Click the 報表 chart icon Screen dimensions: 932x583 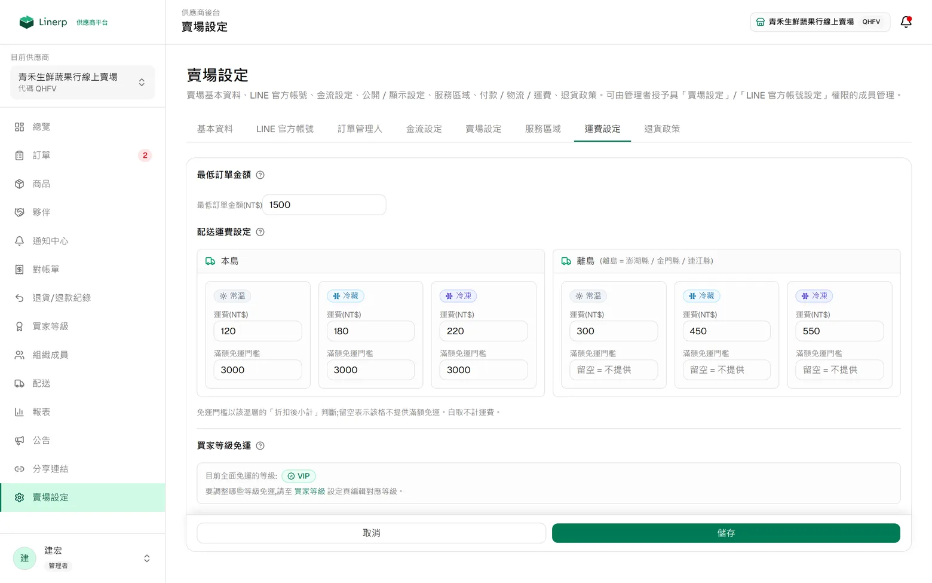(19, 412)
